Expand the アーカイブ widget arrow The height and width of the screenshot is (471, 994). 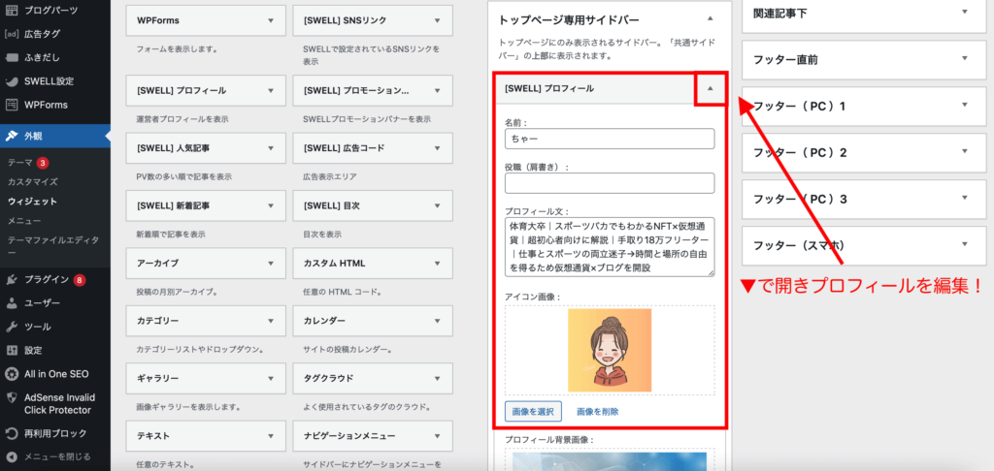point(271,264)
